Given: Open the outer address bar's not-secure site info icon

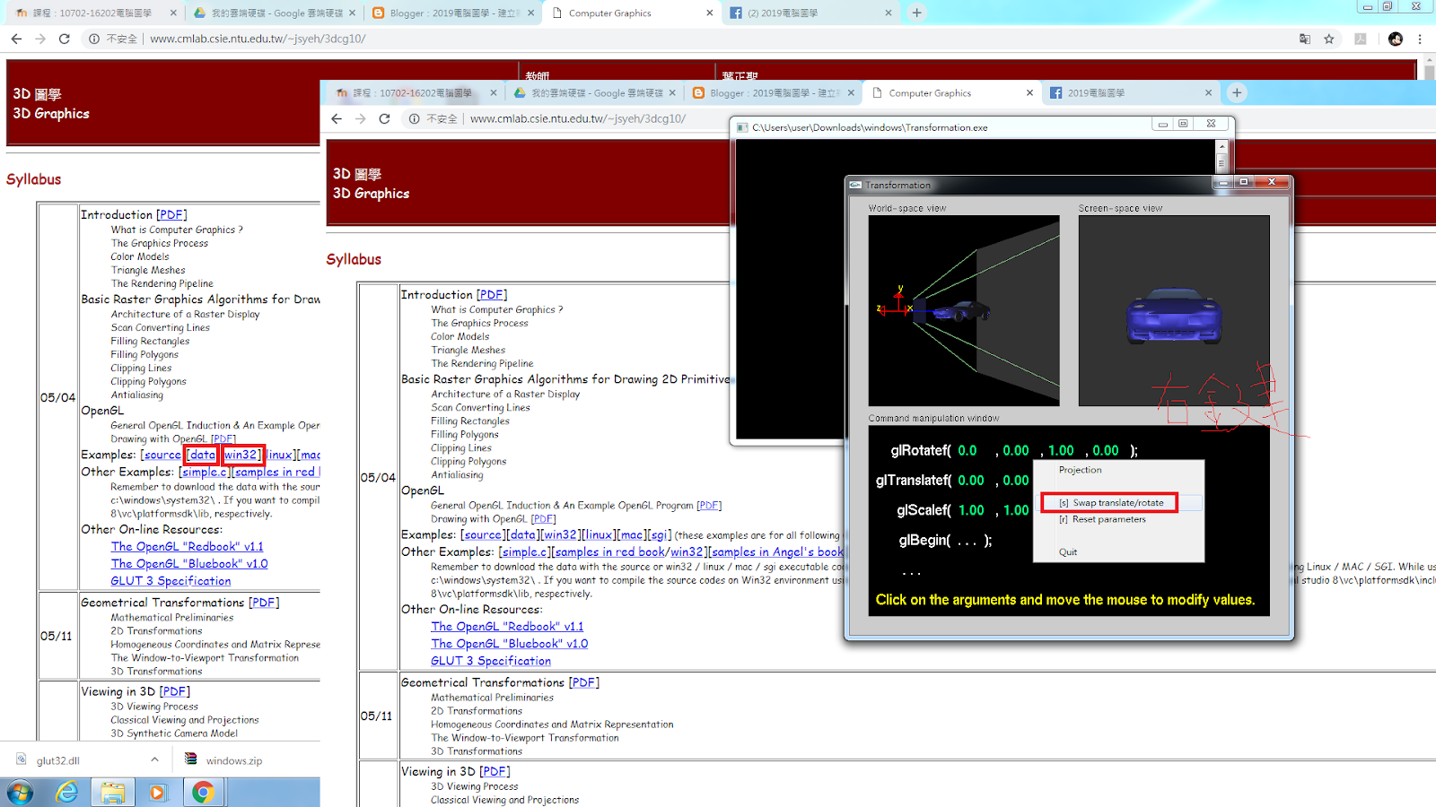Looking at the screenshot, I should (94, 39).
